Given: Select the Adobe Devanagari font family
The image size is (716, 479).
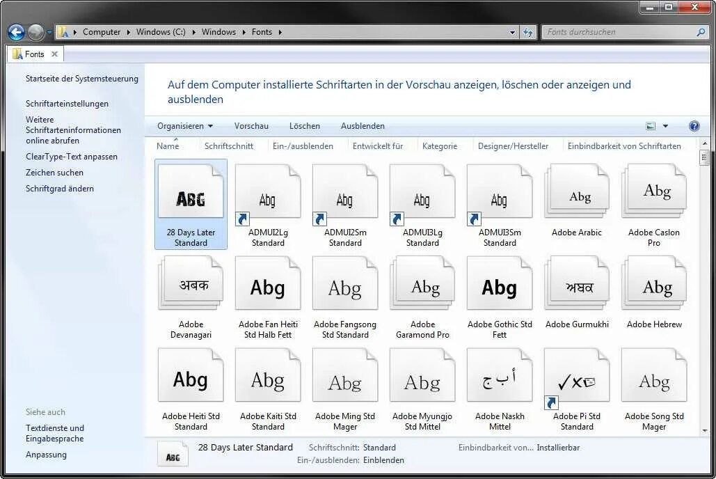Looking at the screenshot, I should [x=191, y=297].
